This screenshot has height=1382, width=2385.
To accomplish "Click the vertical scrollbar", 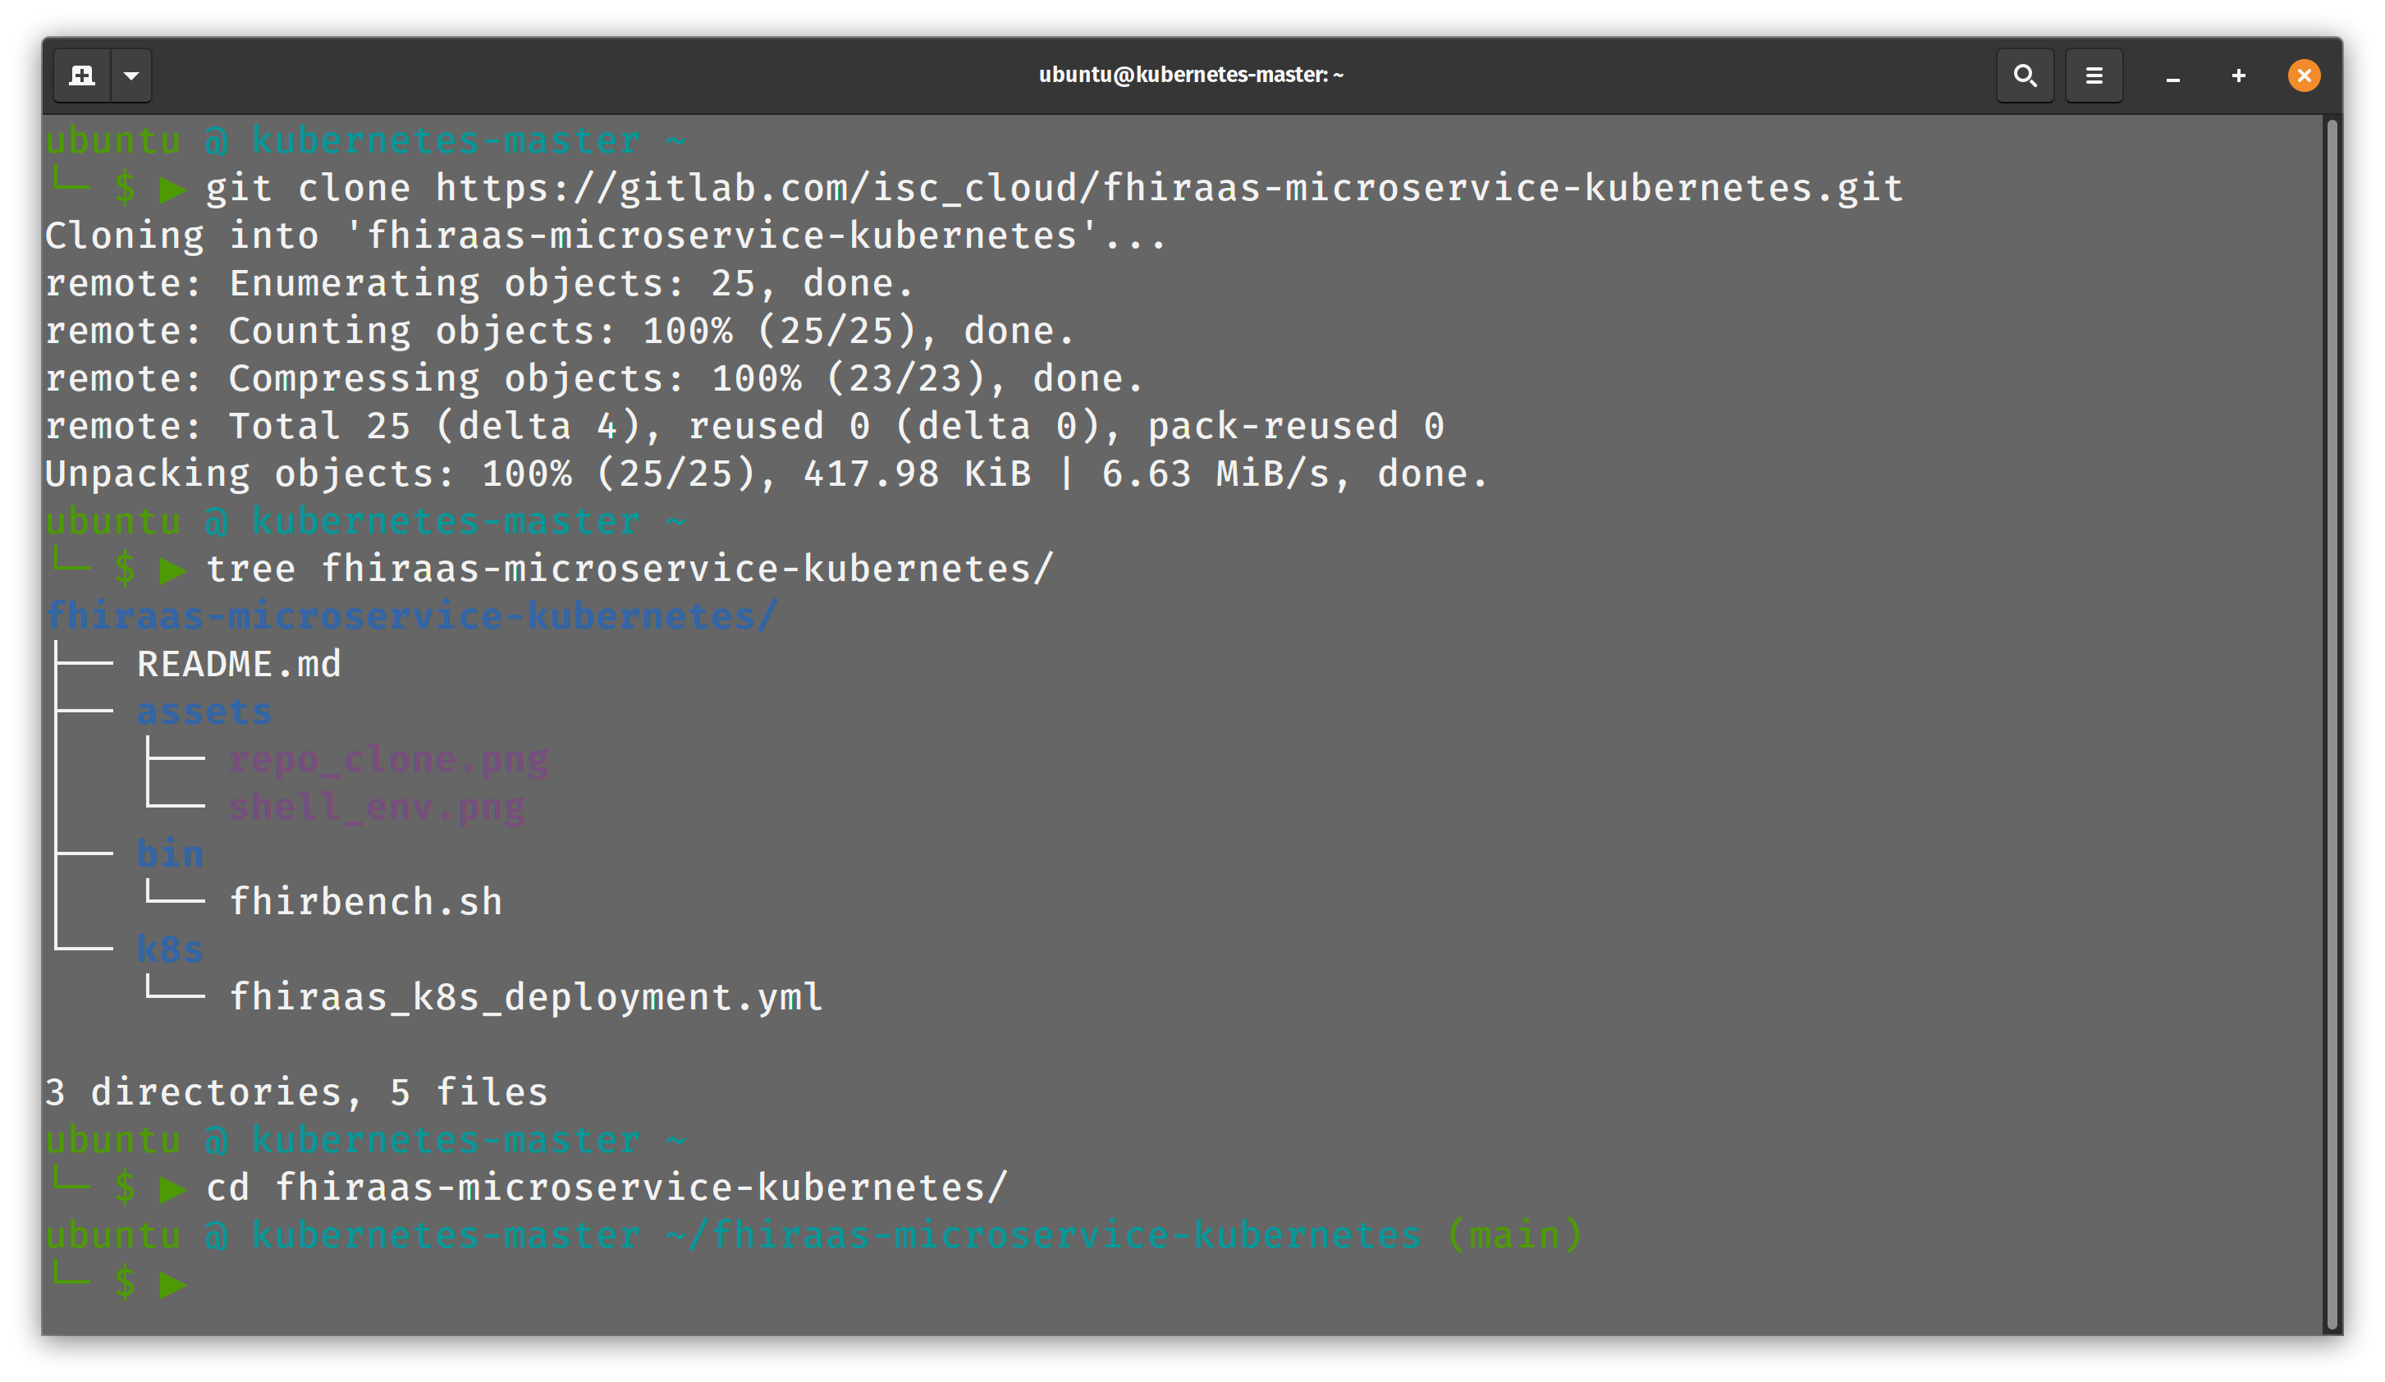I will point(2332,724).
